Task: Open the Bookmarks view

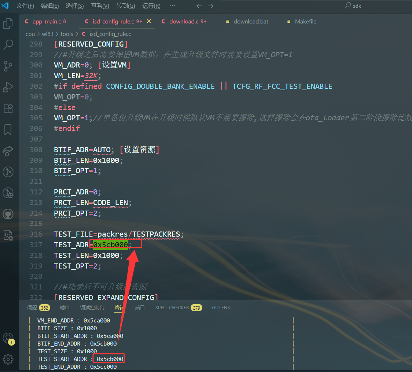Action: [8, 130]
